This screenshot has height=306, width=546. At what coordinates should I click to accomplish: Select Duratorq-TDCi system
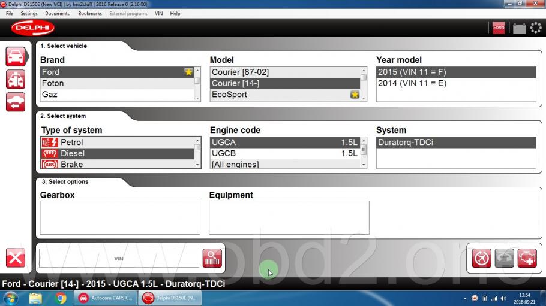tap(456, 142)
